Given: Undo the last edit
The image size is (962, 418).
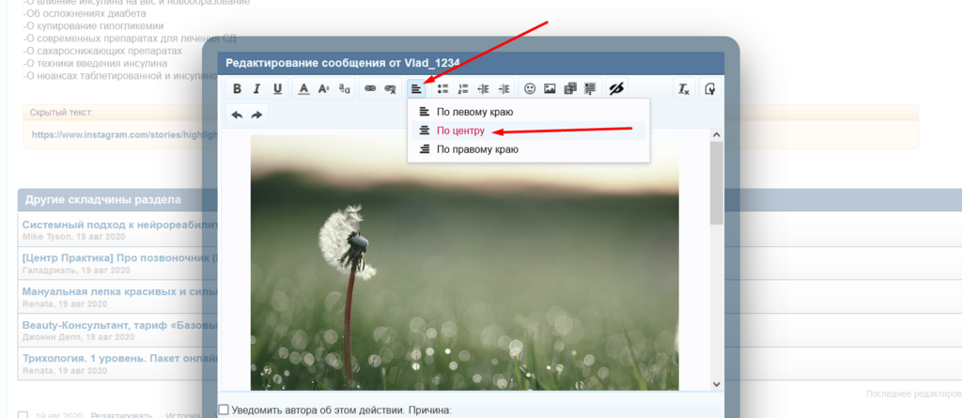Looking at the screenshot, I should click(237, 115).
